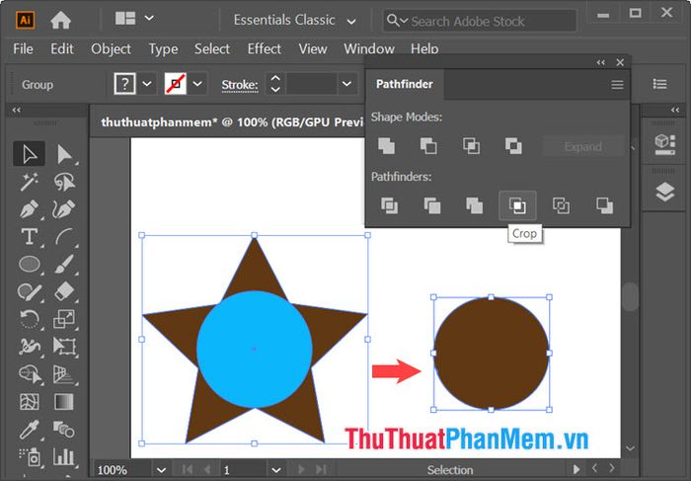This screenshot has height=481, width=691.
Task: Select the Rotate tool
Action: tap(29, 319)
